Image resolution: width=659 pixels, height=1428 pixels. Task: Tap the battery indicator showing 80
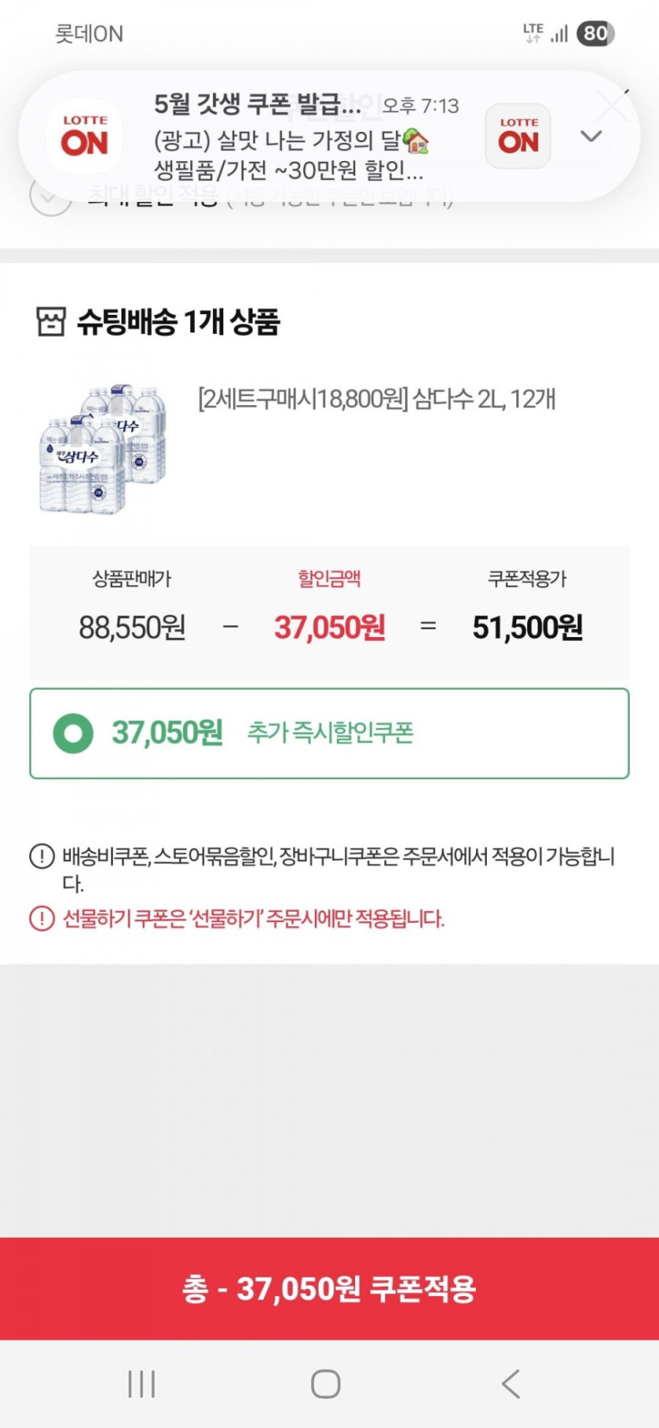tap(595, 33)
